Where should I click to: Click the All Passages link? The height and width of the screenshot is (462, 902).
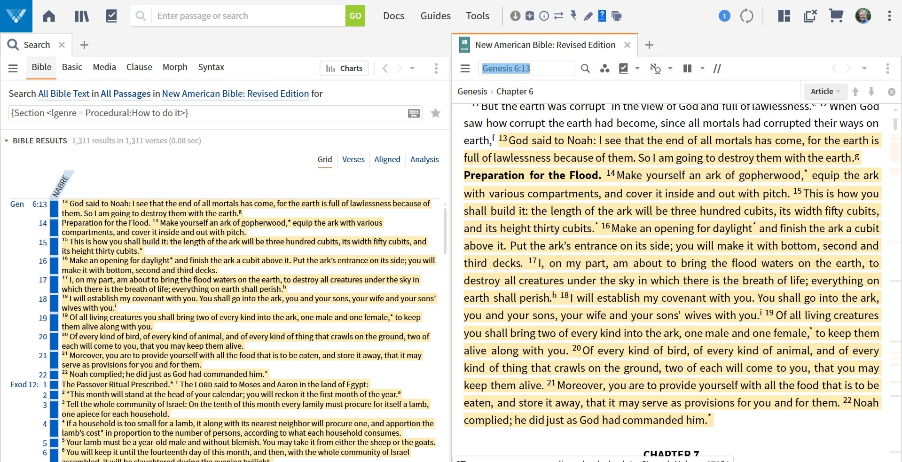pyautogui.click(x=125, y=94)
